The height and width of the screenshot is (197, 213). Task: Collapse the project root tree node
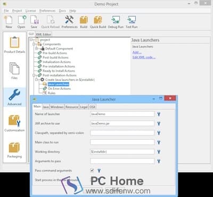pos(31,40)
